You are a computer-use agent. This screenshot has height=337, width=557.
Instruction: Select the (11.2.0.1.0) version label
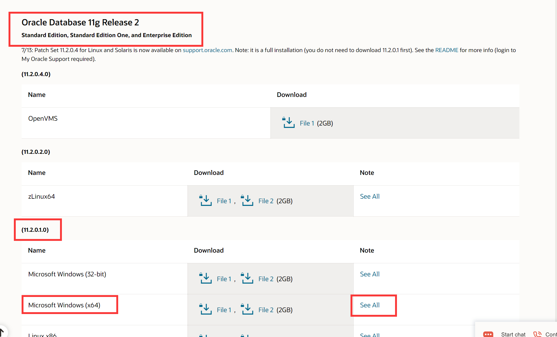(x=35, y=230)
